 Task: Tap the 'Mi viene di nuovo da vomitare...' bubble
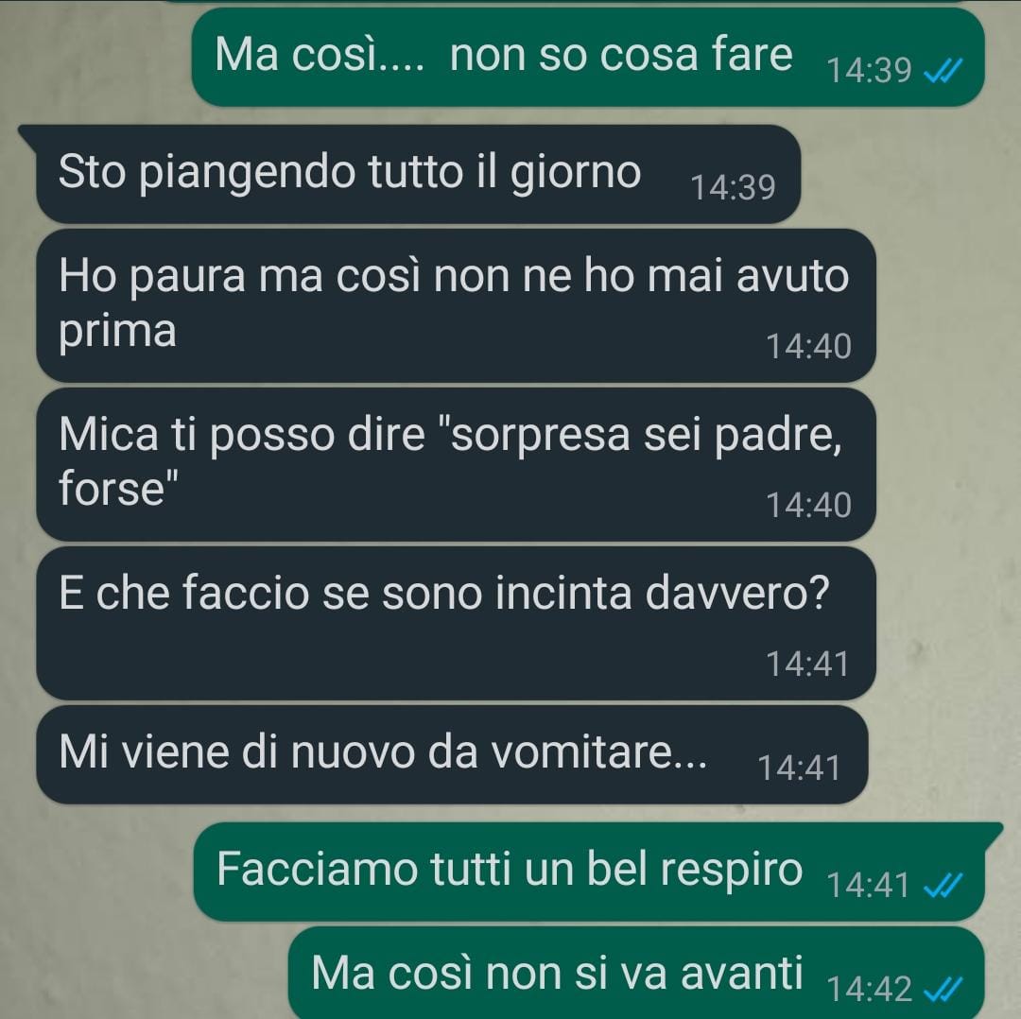tap(452, 754)
